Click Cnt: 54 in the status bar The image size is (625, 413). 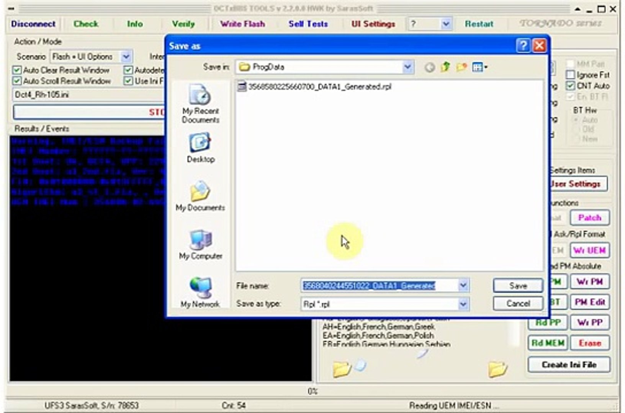(234, 405)
